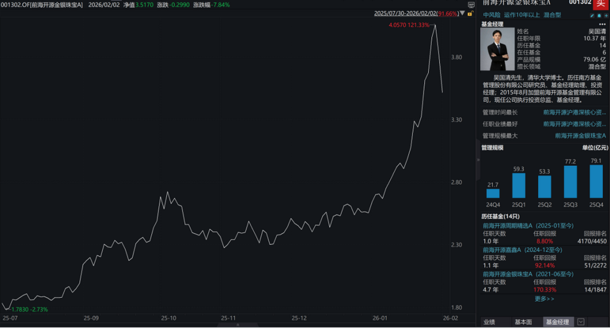The width and height of the screenshot is (610, 328).
Task: Switch to the 业绩 tab
Action: tap(489, 322)
